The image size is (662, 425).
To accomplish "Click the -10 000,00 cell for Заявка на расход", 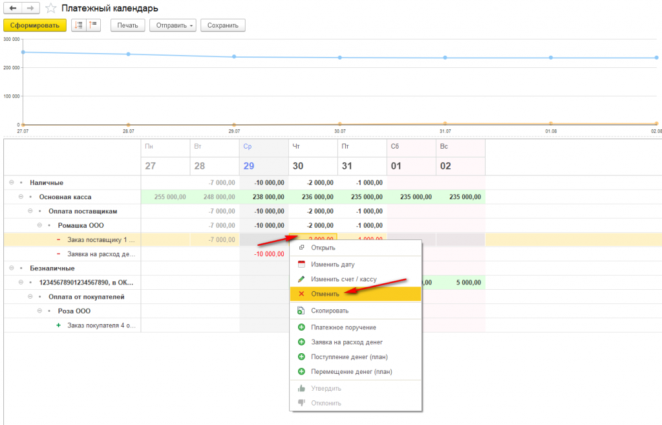I will (270, 254).
